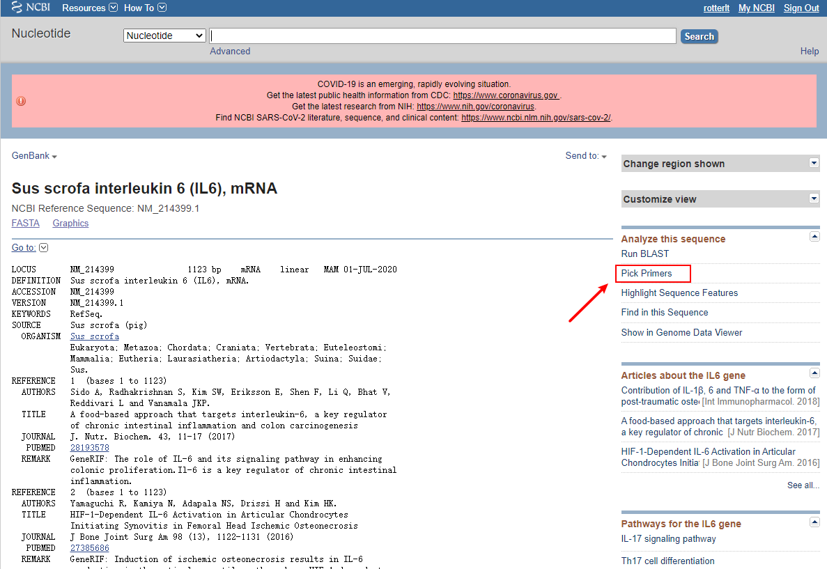Expand the Go to arrow icon
Viewport: 827px width, 569px height.
(44, 248)
